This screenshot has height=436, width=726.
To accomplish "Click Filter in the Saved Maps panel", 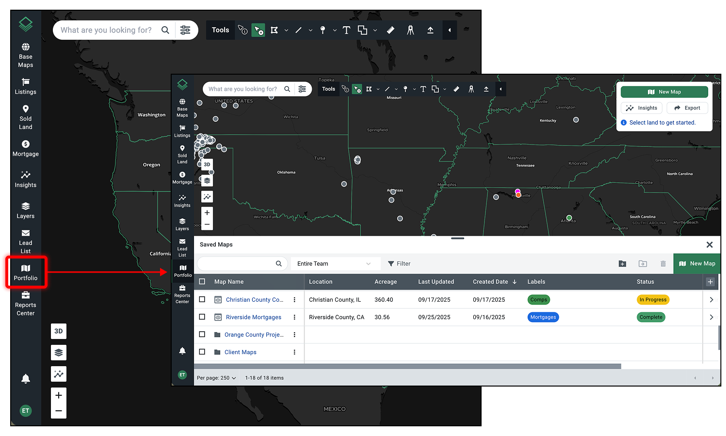I will (399, 264).
